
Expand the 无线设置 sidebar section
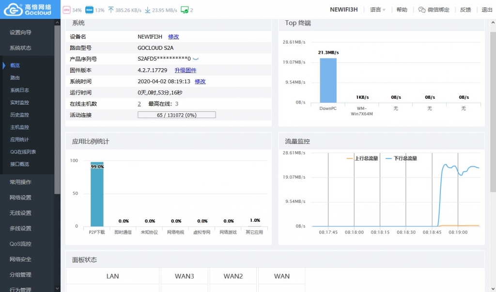20,213
